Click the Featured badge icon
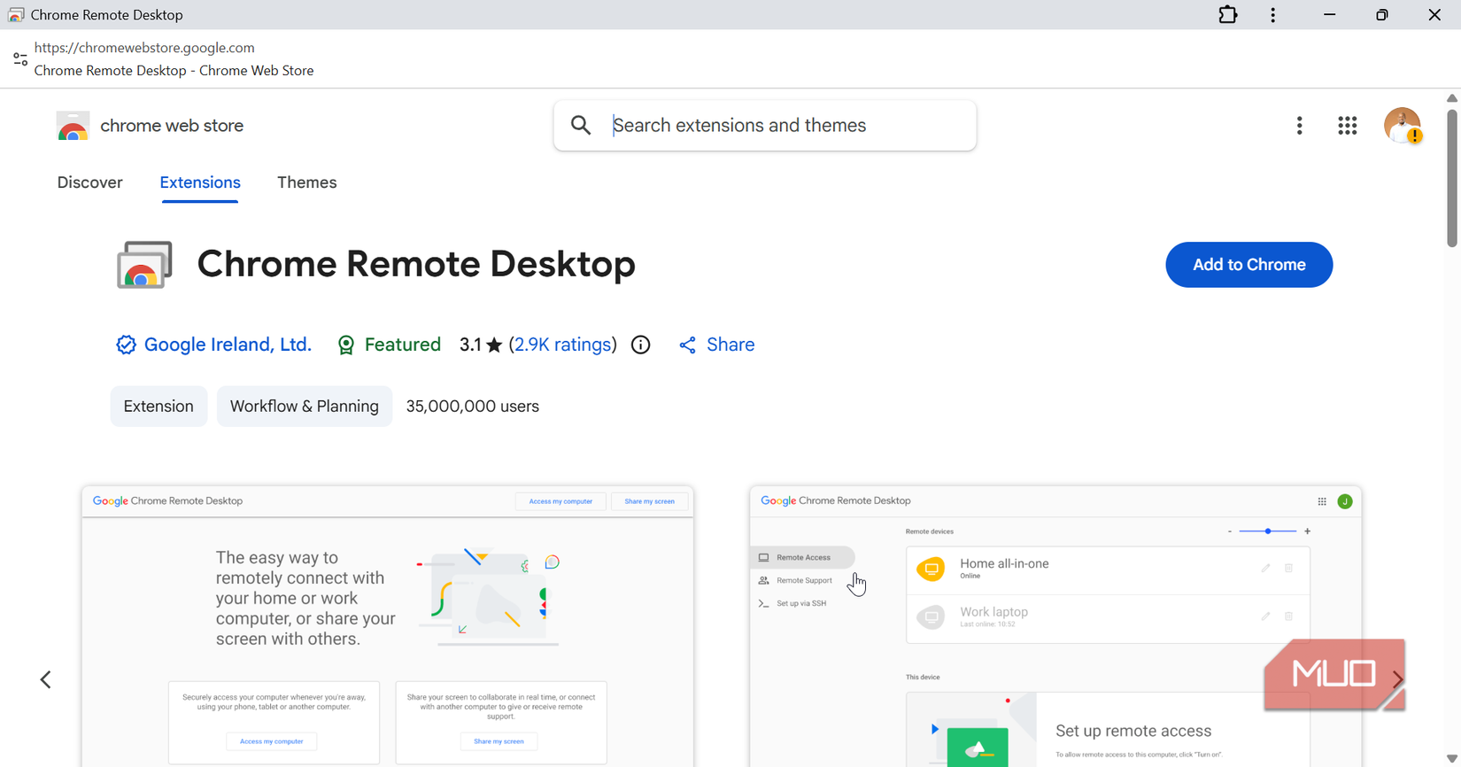Image resolution: width=1461 pixels, height=767 pixels. point(346,345)
